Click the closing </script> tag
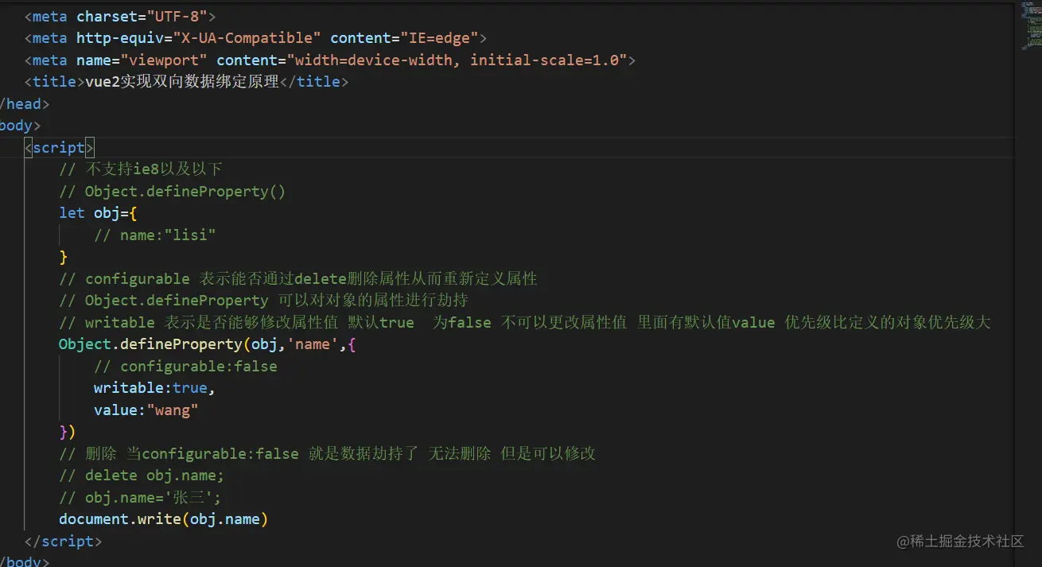The image size is (1042, 567). point(63,542)
